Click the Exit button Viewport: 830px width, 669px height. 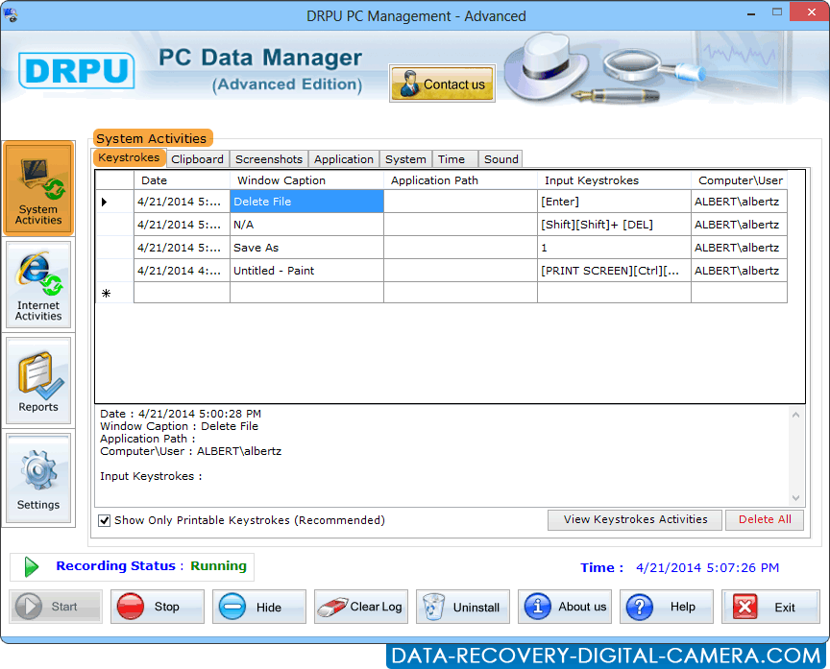pyautogui.click(x=770, y=607)
